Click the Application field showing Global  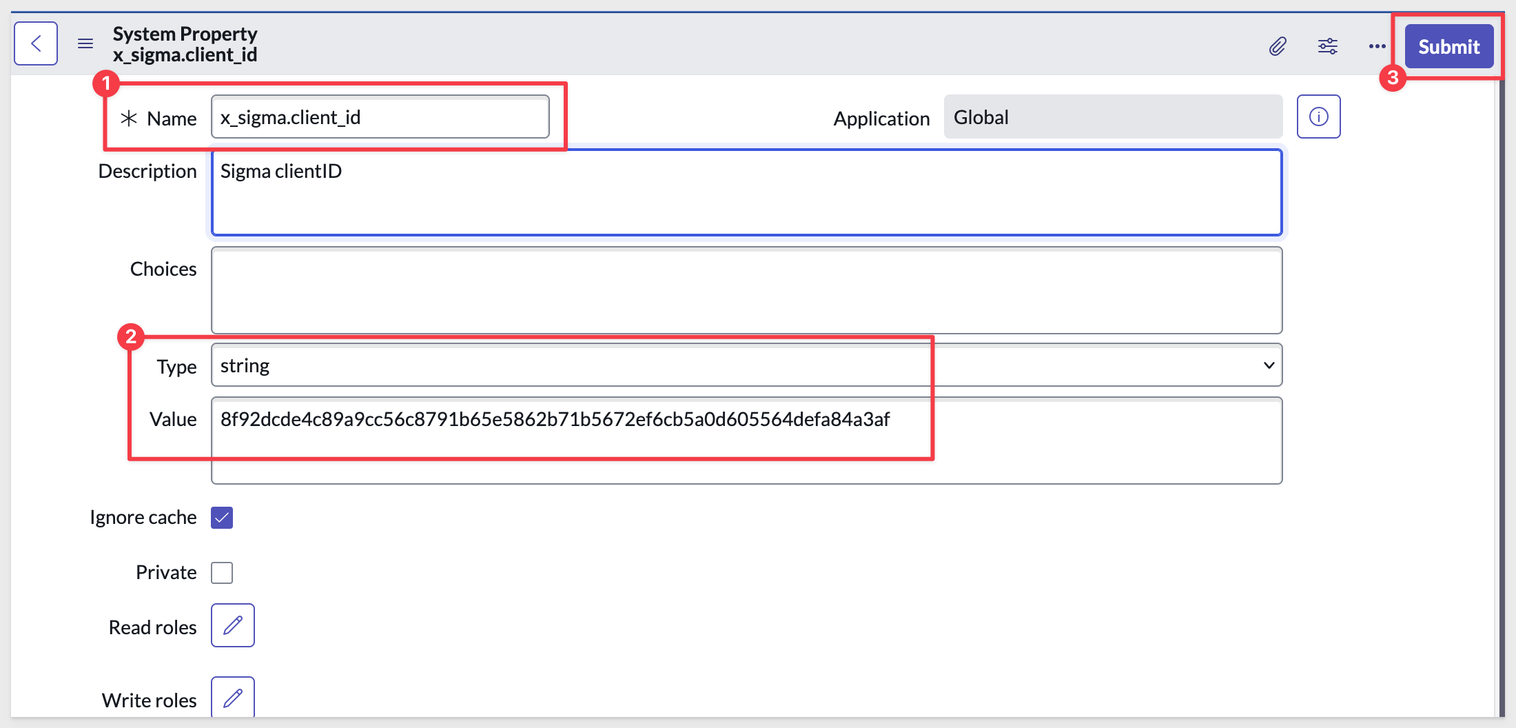pyautogui.click(x=1113, y=117)
